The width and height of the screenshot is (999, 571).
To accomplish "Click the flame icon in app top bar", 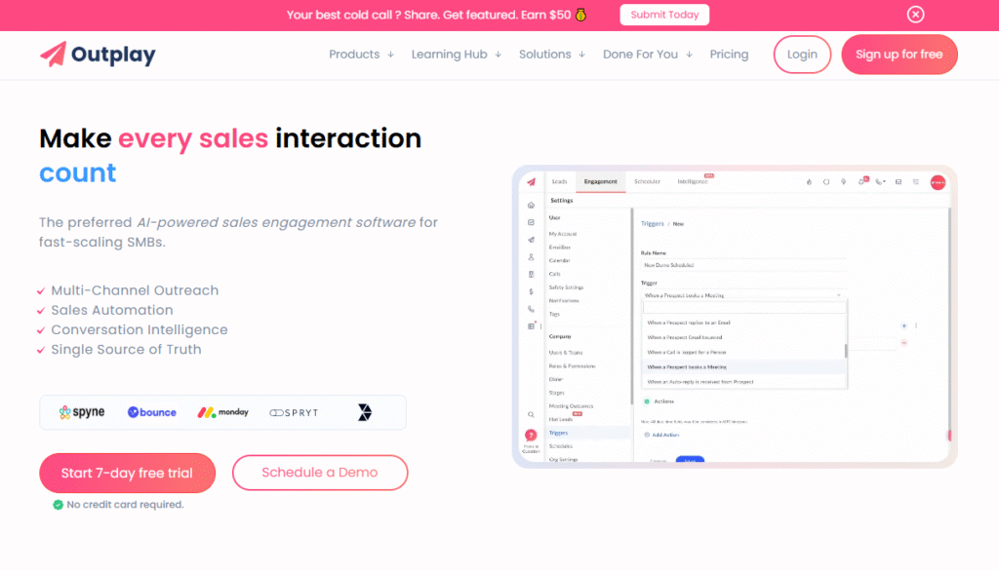I will tap(809, 182).
